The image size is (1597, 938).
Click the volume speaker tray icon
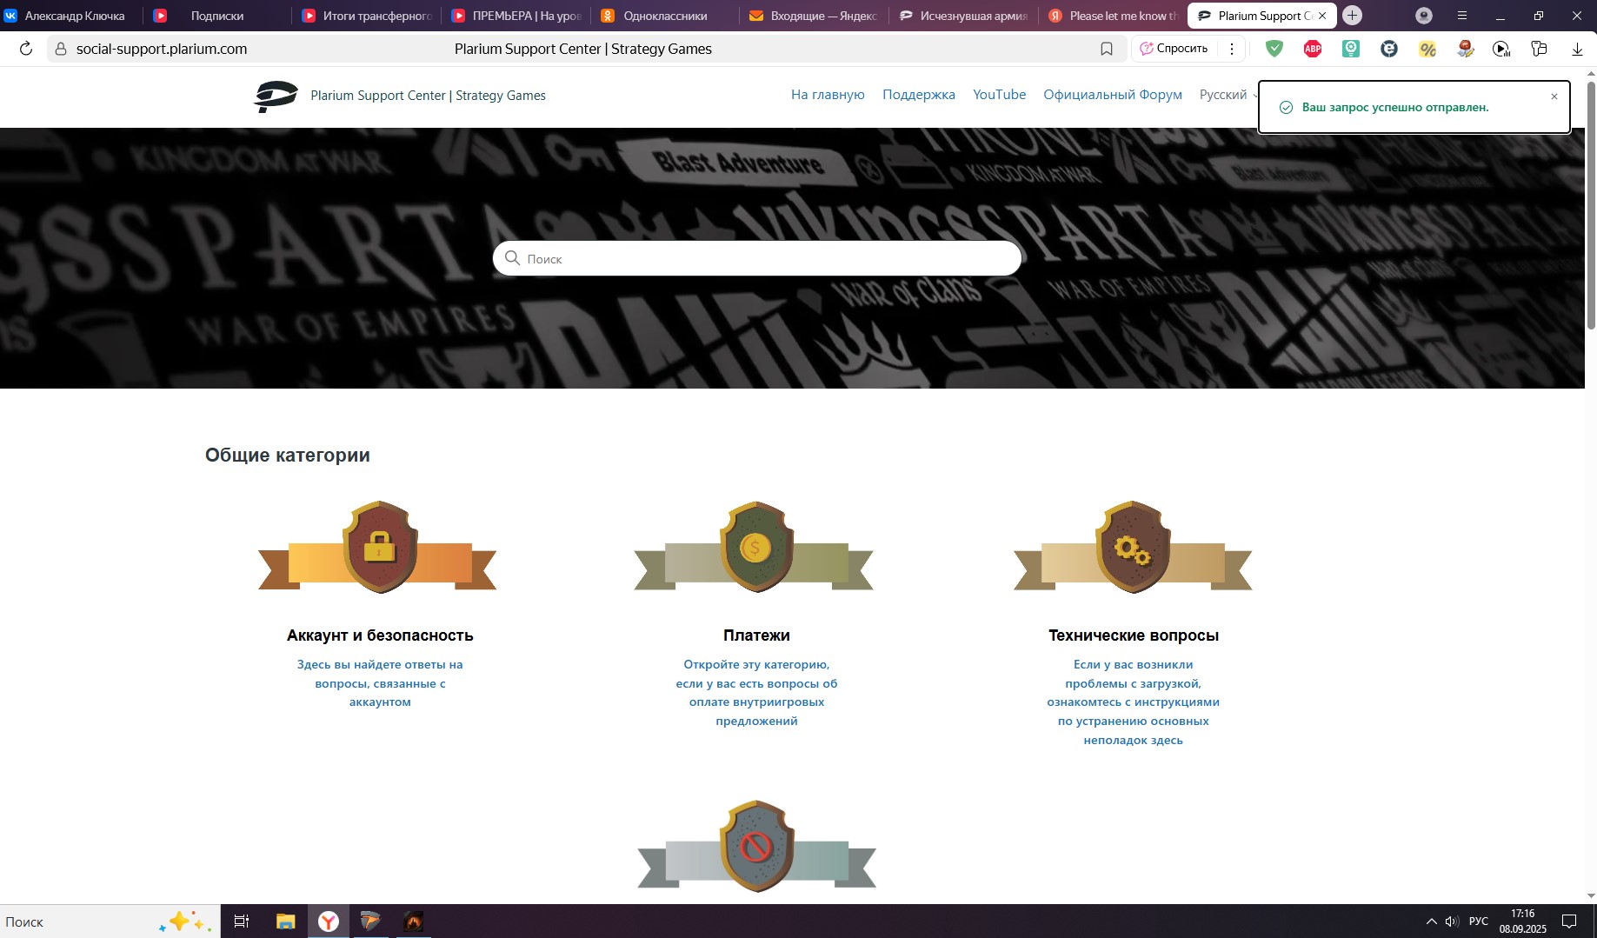1452,921
